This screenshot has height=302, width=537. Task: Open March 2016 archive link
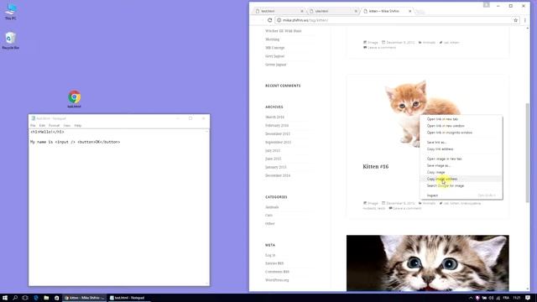(x=274, y=117)
